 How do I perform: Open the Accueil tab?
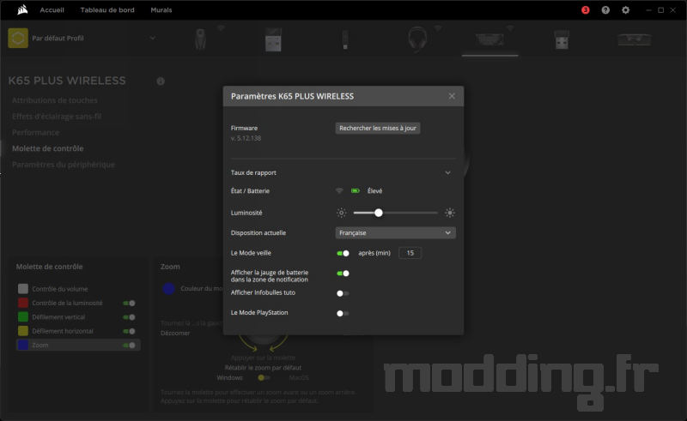tap(52, 9)
